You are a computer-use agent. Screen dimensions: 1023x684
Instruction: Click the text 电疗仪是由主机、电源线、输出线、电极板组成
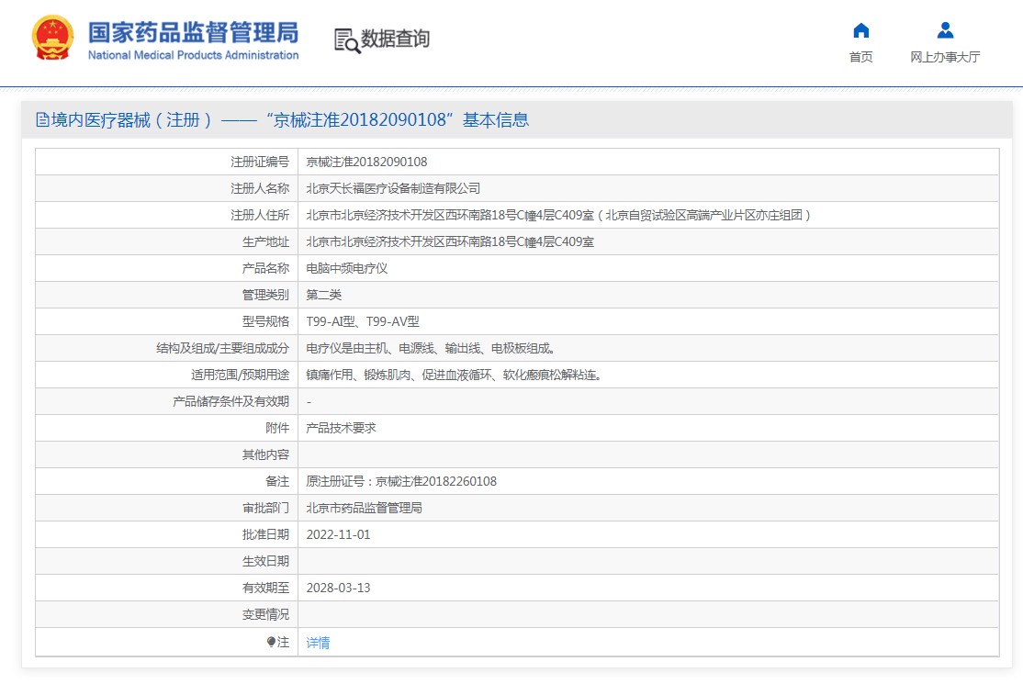(x=430, y=348)
